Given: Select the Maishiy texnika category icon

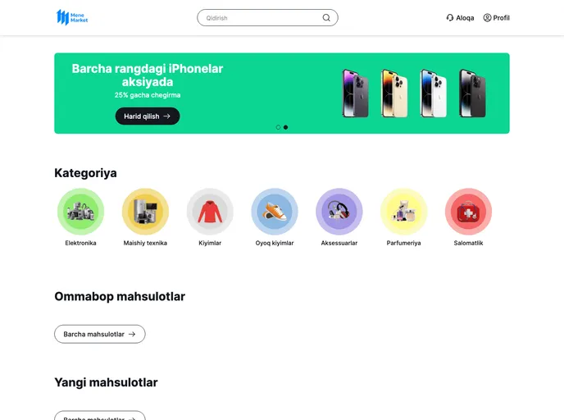Looking at the screenshot, I should pos(145,212).
